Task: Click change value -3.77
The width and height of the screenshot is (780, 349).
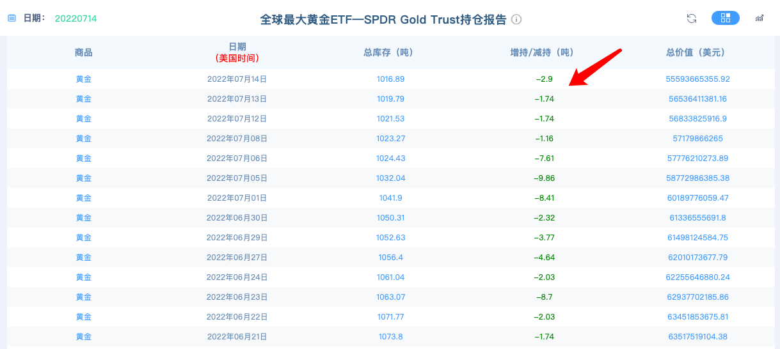Action: pyautogui.click(x=544, y=238)
